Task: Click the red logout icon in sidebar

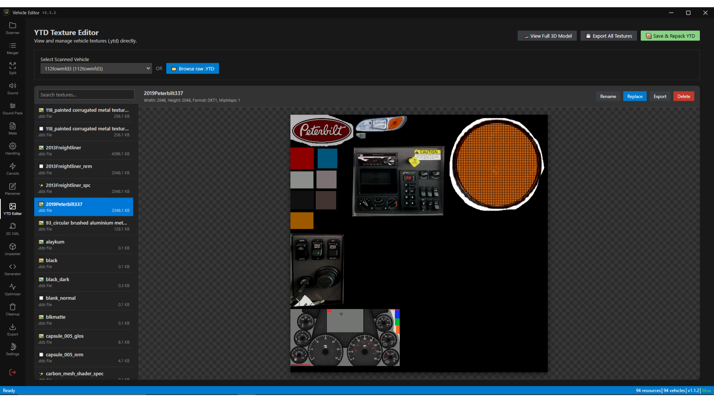Action: [13, 372]
